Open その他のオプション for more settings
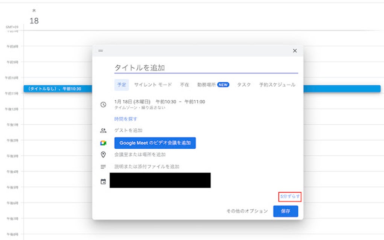The image size is (384, 240). coord(247,211)
